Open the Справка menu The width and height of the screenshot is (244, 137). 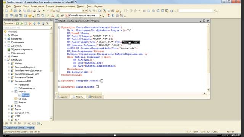98,6
